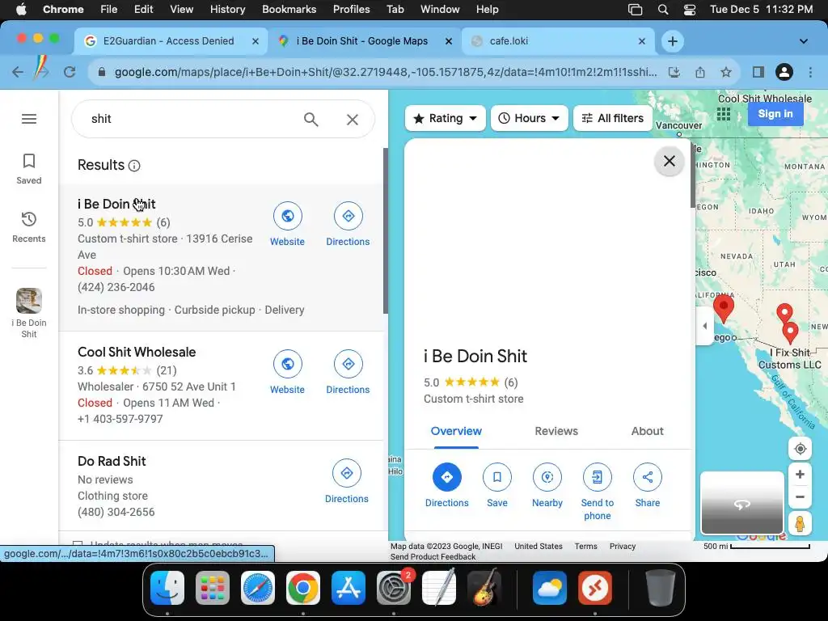Screen dimensions: 828x621
Task: Click Send Product Feedback link
Action: coord(433,557)
